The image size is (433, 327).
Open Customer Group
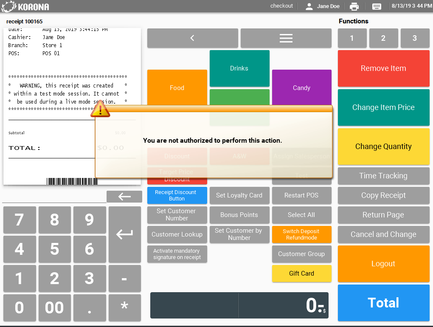pos(301,254)
